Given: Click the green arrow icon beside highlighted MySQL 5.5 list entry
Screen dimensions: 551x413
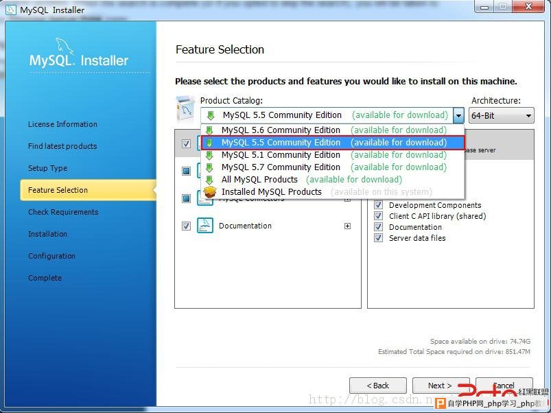Looking at the screenshot, I should point(209,143).
